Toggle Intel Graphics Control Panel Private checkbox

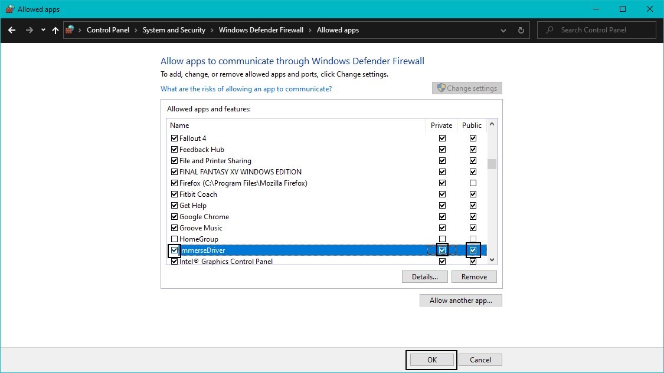(442, 262)
